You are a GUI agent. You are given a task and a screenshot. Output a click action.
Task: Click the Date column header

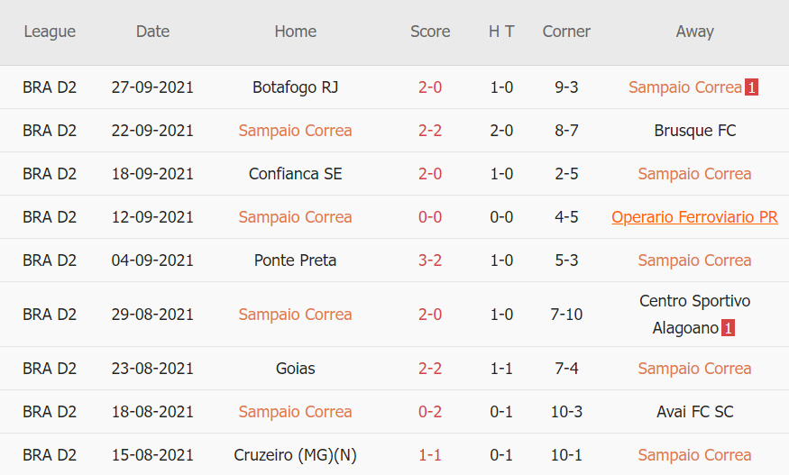click(152, 32)
